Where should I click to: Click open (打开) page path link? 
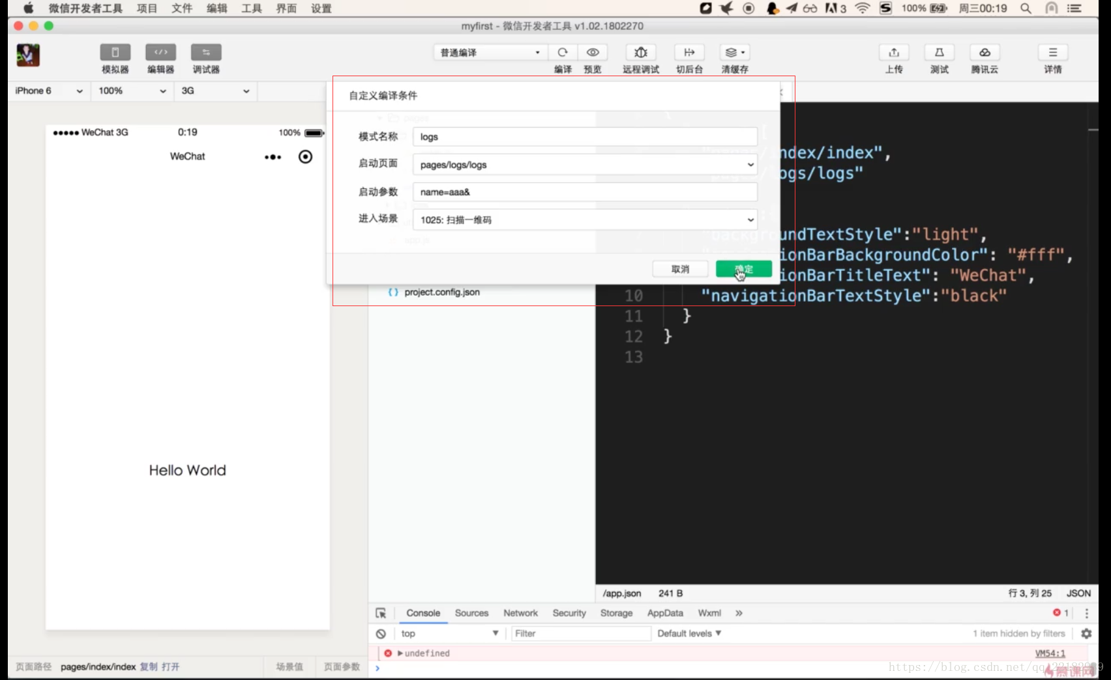(171, 667)
